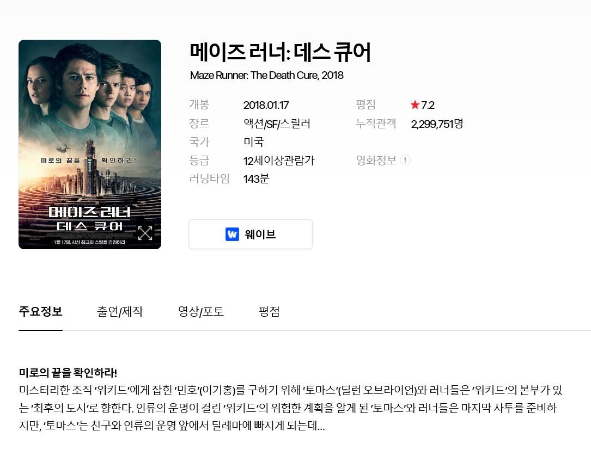This screenshot has height=462, width=591.
Task: Open the 웨이브 streaming button
Action: (x=251, y=234)
